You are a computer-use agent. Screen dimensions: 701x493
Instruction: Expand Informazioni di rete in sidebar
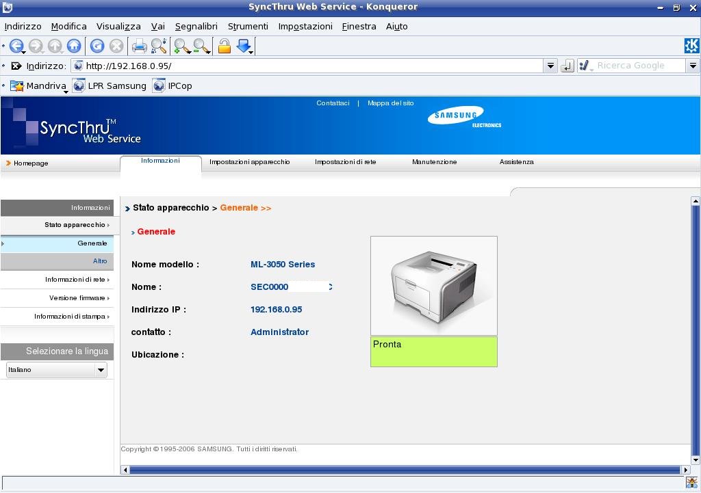click(75, 280)
